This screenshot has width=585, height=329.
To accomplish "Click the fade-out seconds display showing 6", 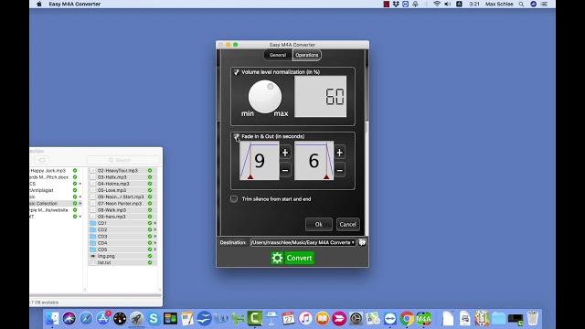I will coord(314,161).
